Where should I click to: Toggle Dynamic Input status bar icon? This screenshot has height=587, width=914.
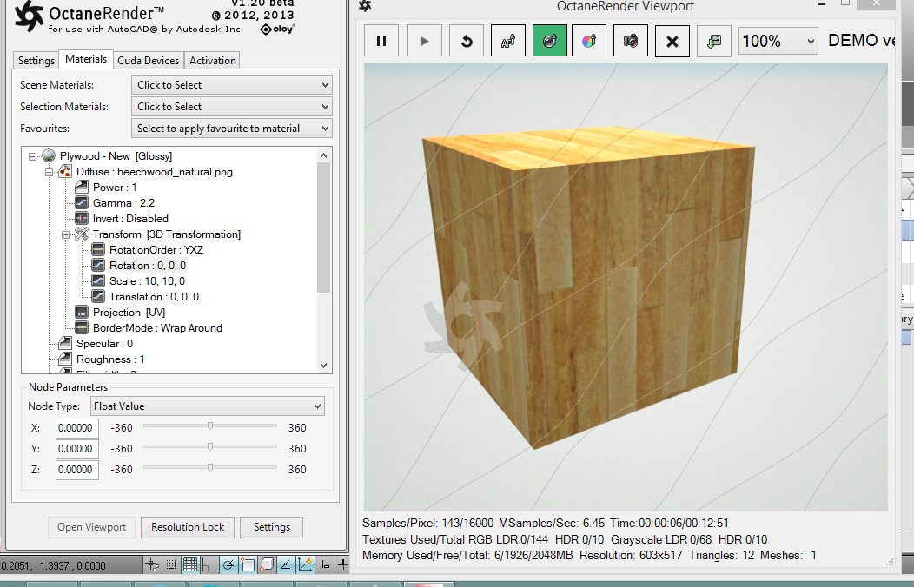[x=324, y=564]
